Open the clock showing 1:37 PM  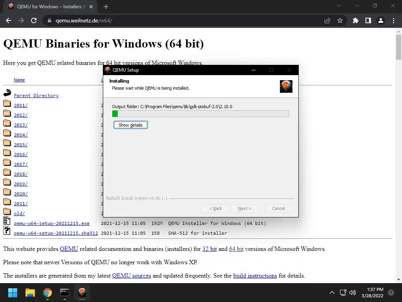(373, 293)
